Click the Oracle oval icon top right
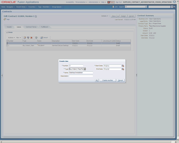The height and width of the screenshot is (143, 179). pyautogui.click(x=175, y=2)
